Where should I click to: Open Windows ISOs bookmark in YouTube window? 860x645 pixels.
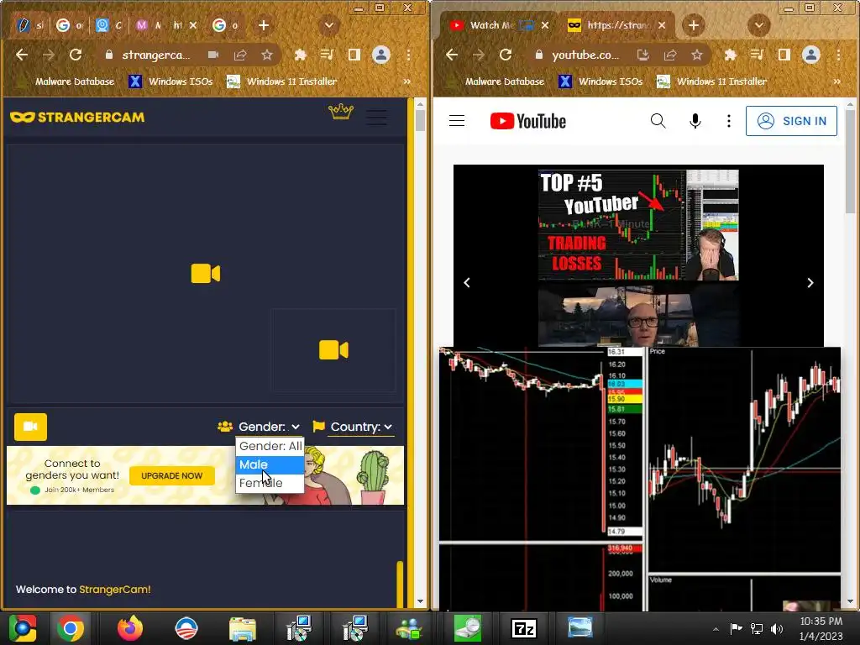click(600, 81)
